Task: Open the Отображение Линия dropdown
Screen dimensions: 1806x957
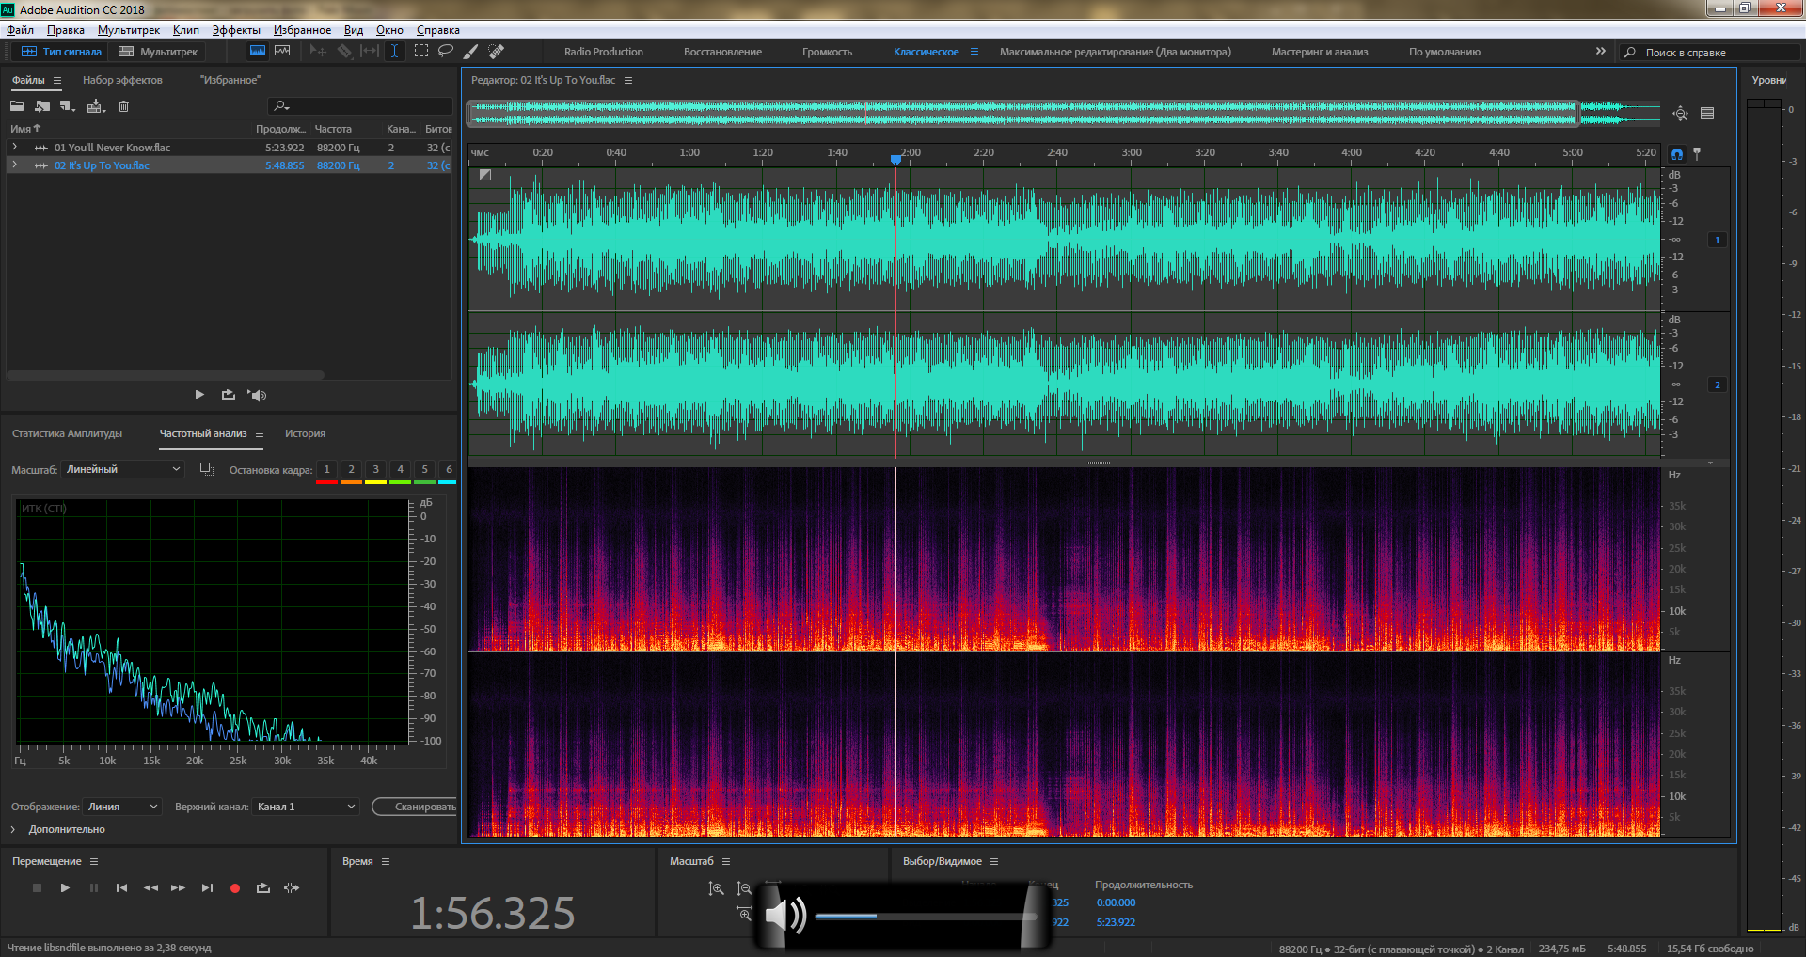Action: (122, 807)
